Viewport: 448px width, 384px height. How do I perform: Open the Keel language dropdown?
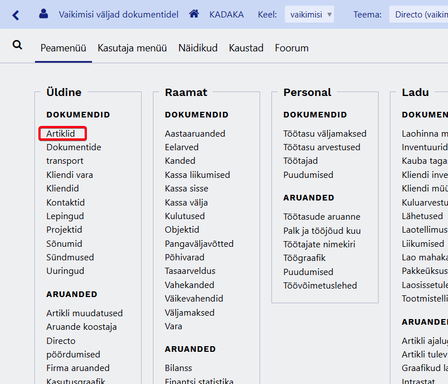tap(309, 14)
